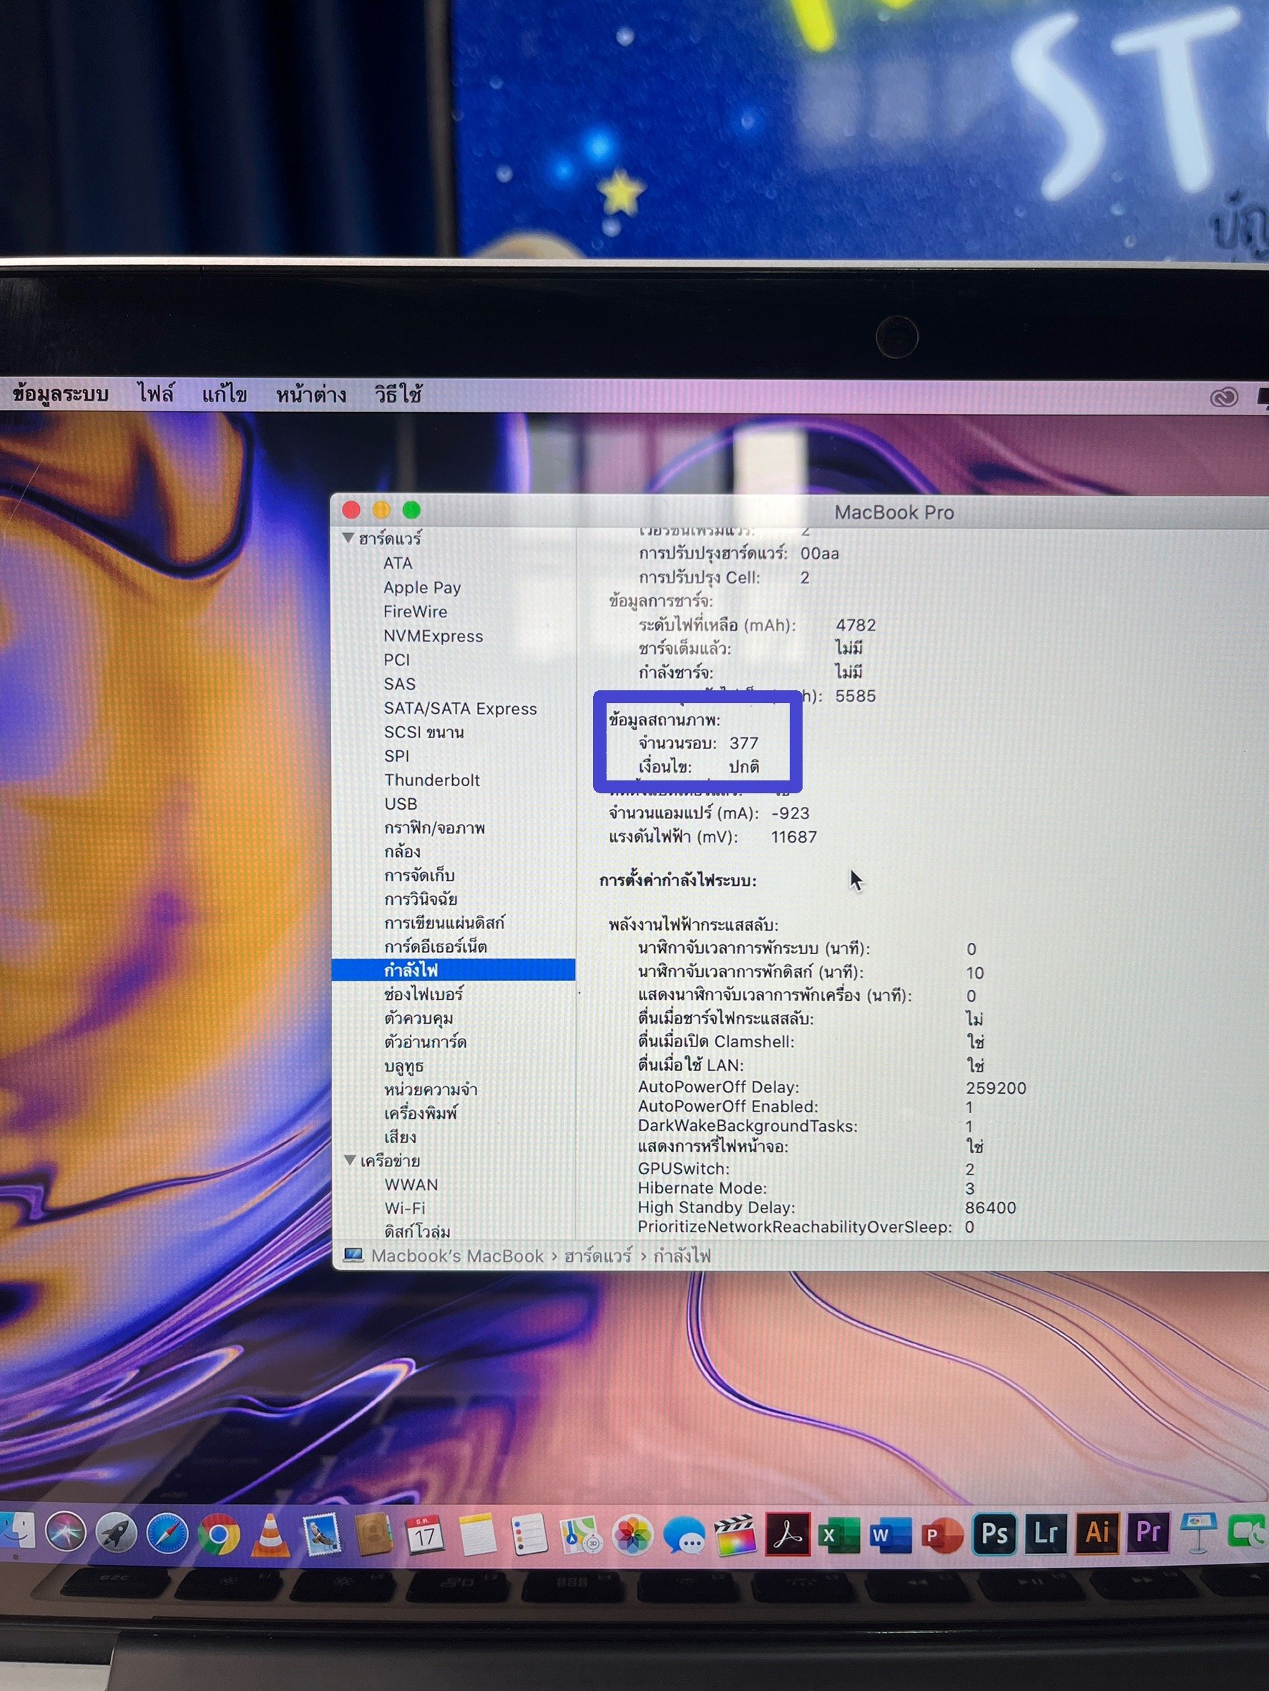Launch Premiere Pro Pr icon in Dock
The image size is (1269, 1691).
[1148, 1532]
